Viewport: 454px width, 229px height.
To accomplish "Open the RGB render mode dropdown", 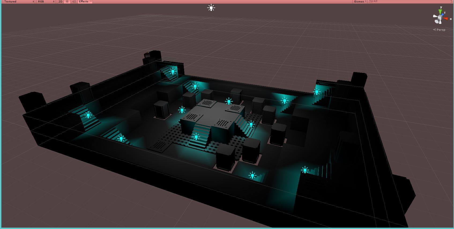I will [x=46, y=2].
